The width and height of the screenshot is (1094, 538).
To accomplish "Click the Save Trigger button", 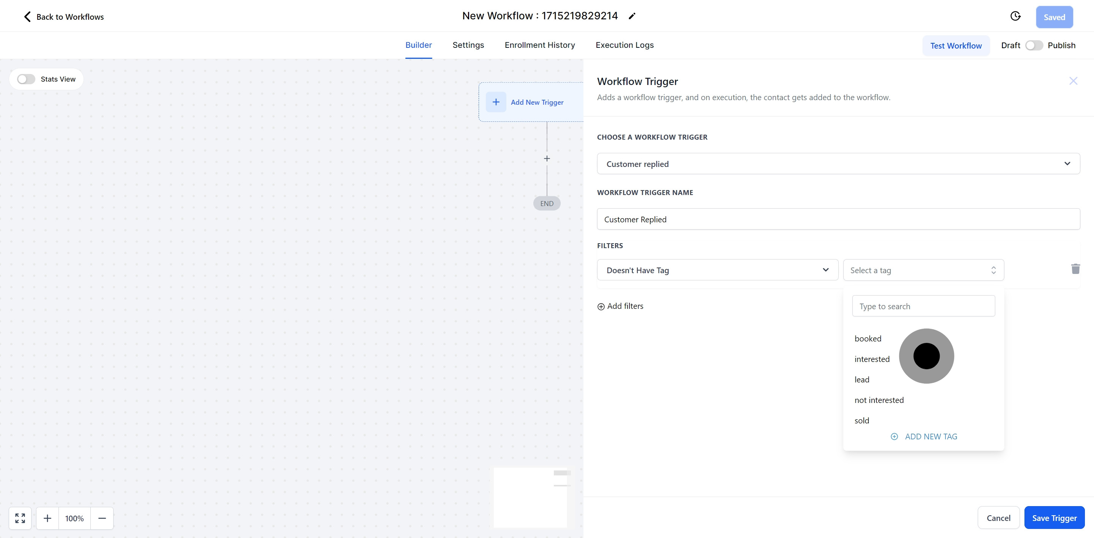I will (1054, 518).
